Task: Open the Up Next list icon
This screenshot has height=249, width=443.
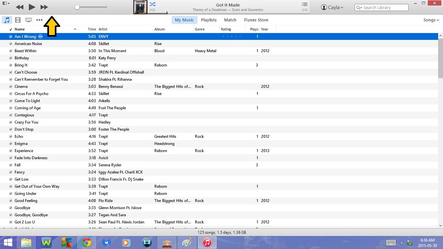Action: click(x=305, y=4)
